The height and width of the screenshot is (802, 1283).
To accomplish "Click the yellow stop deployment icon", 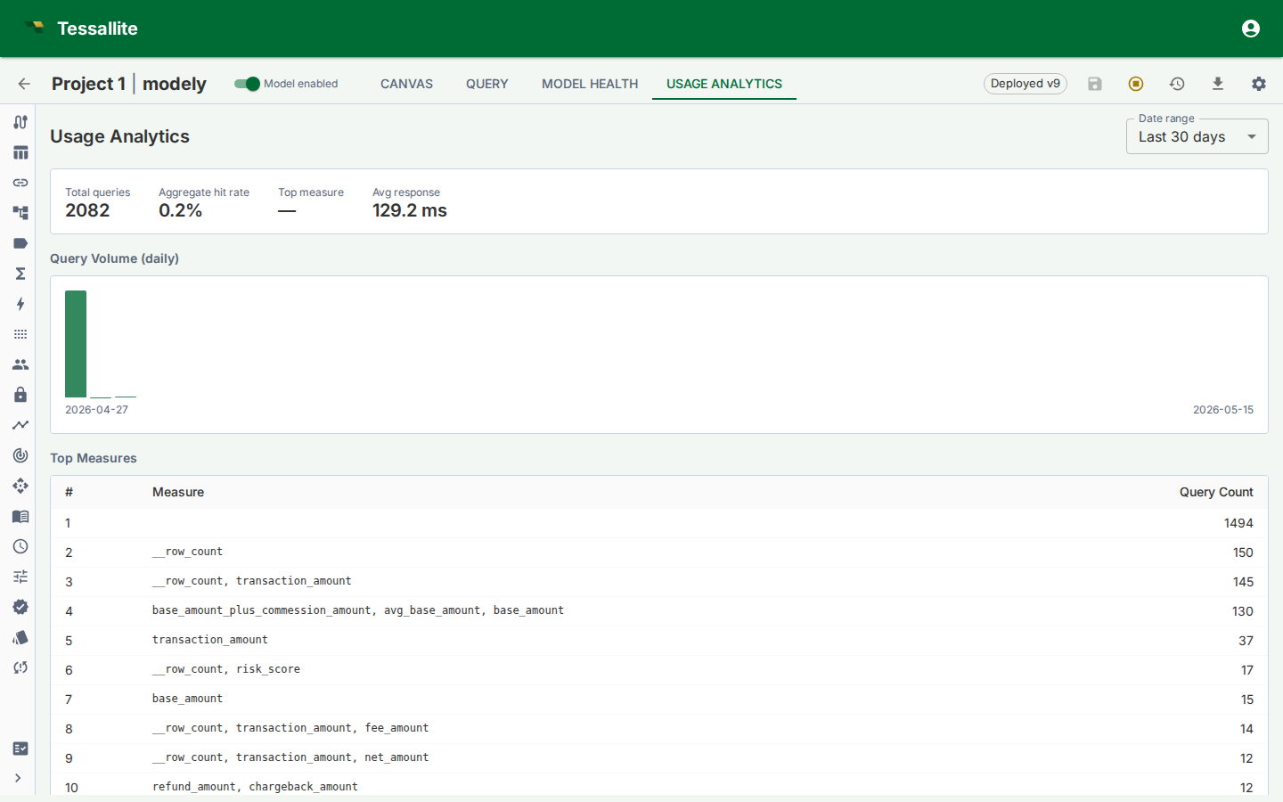I will point(1136,84).
